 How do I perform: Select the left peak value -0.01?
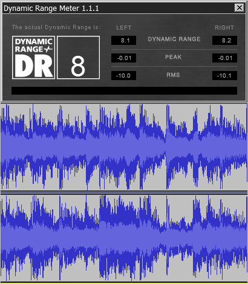click(x=123, y=58)
